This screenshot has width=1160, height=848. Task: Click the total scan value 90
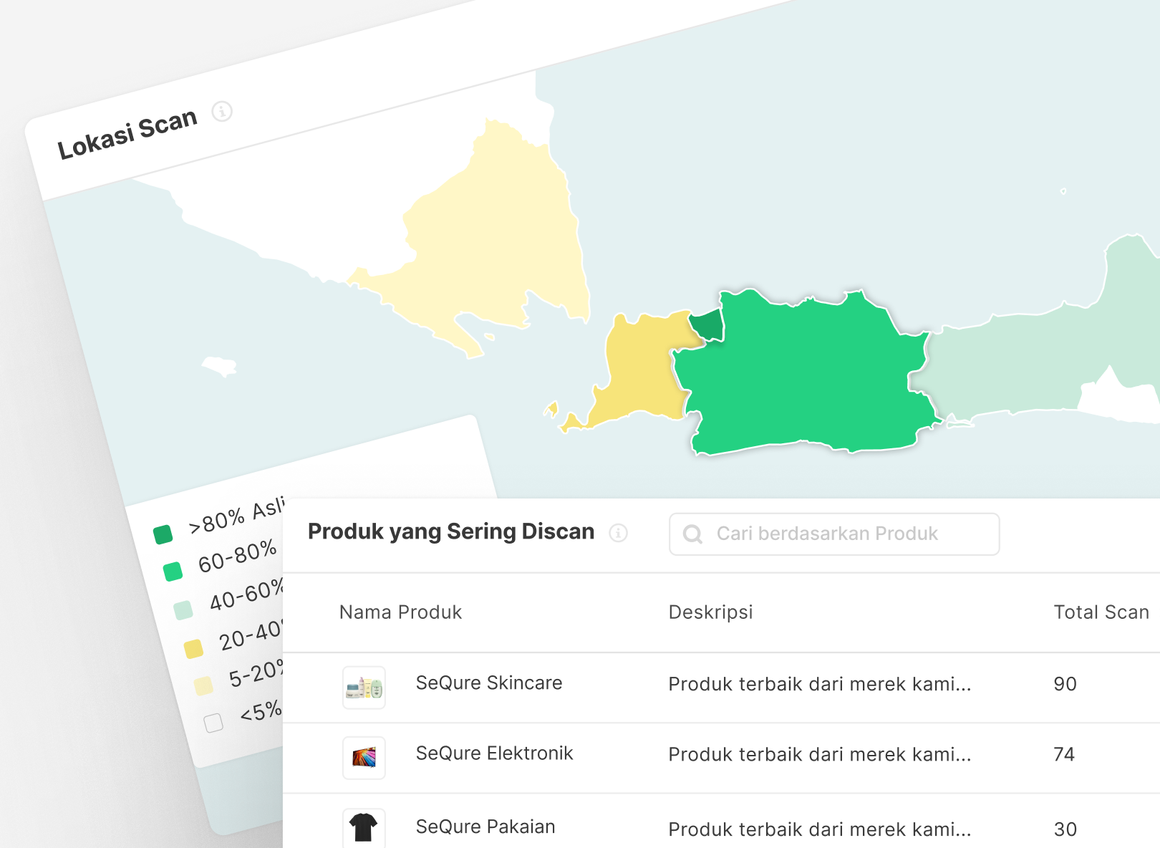coord(1065,684)
